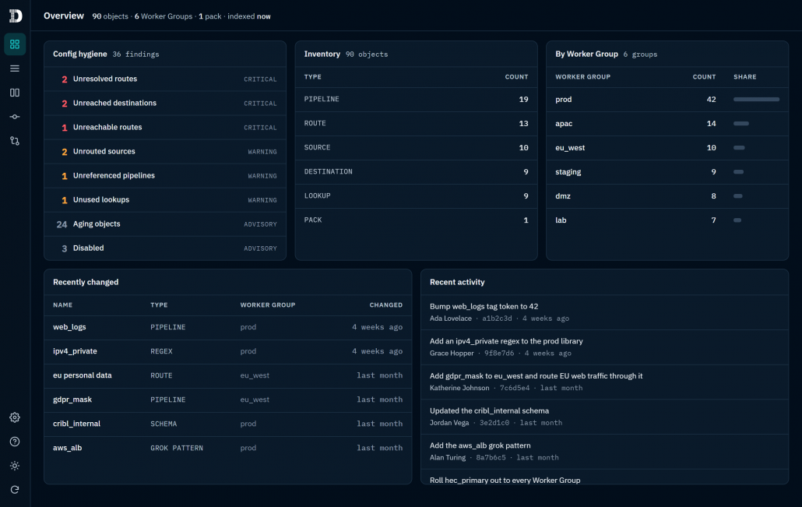The width and height of the screenshot is (802, 507).
Task: Open gdpr_mask in Recently changed
Action: click(227, 400)
